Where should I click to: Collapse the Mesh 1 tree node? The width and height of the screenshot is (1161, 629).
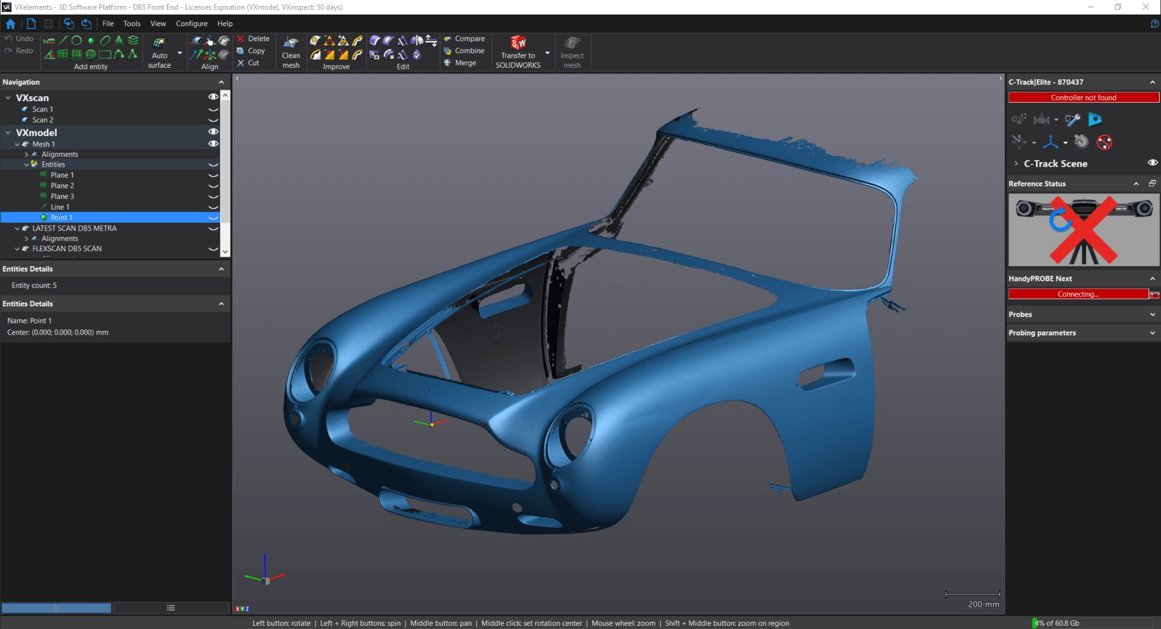point(18,145)
